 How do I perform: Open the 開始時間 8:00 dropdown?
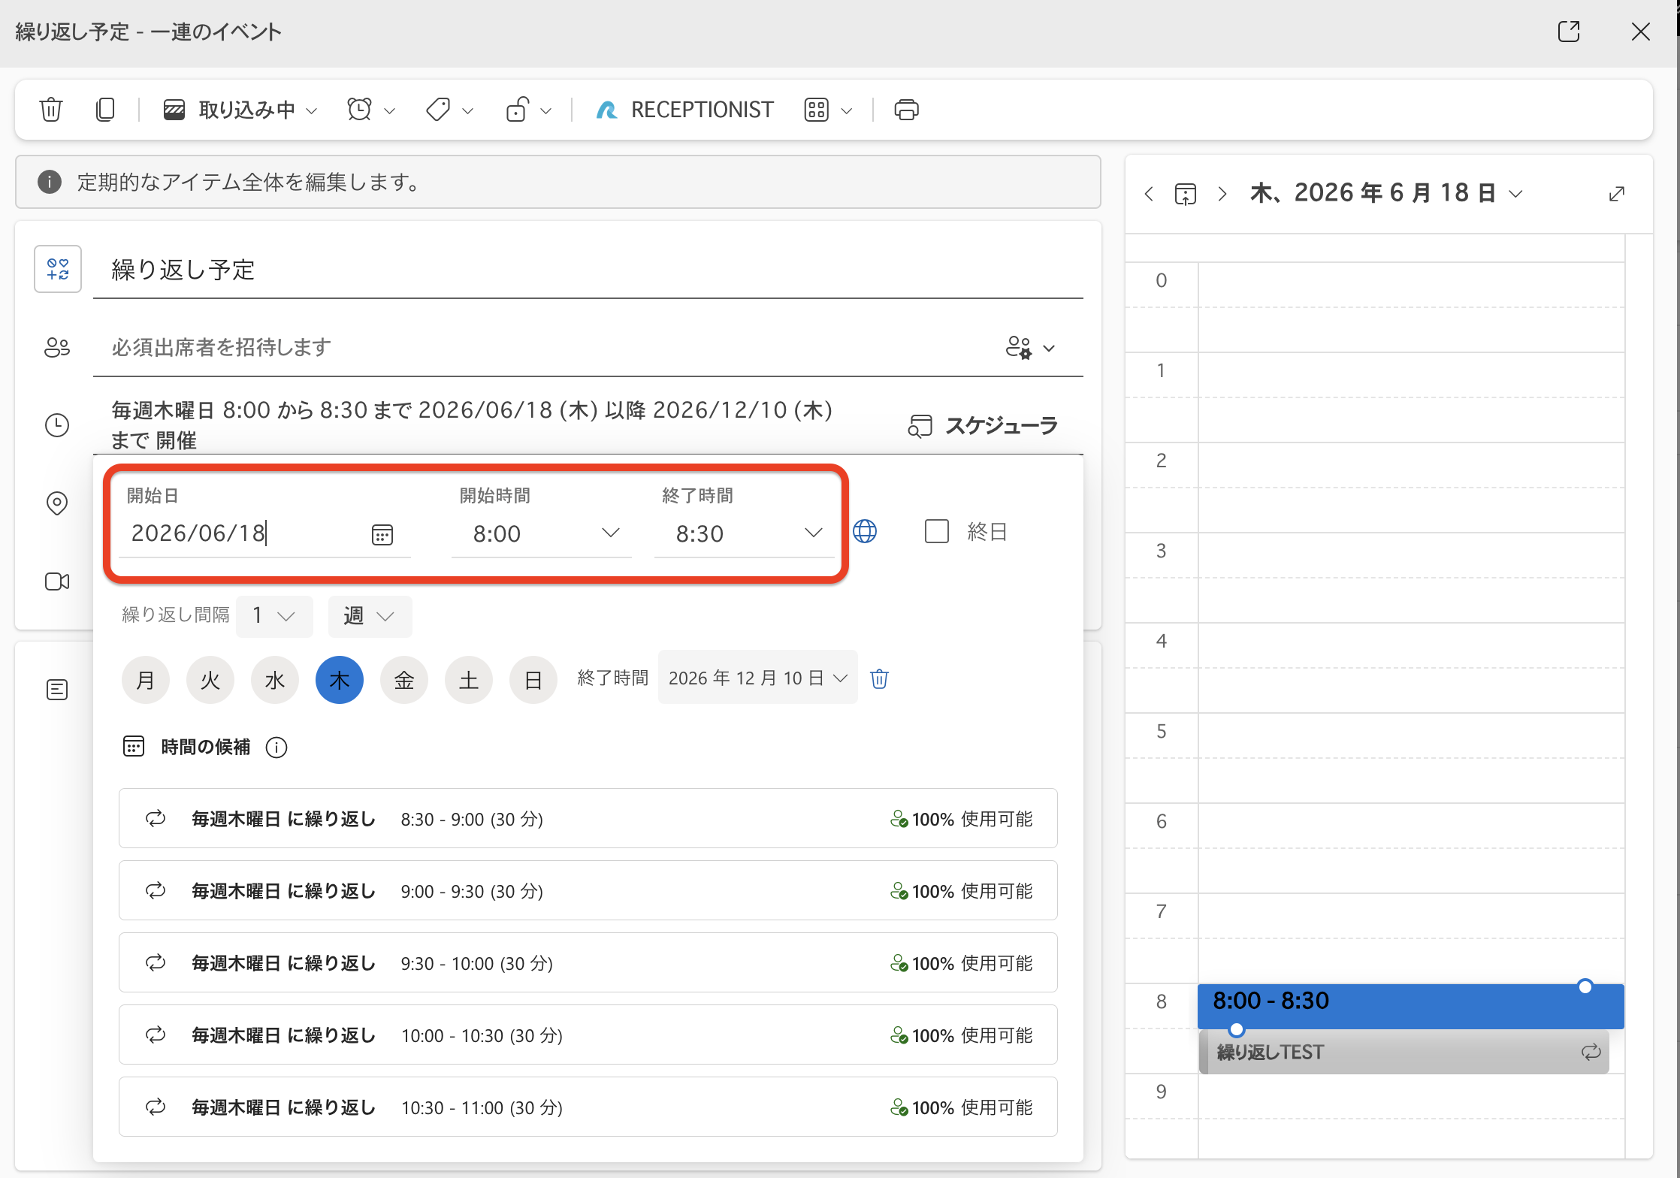[541, 533]
